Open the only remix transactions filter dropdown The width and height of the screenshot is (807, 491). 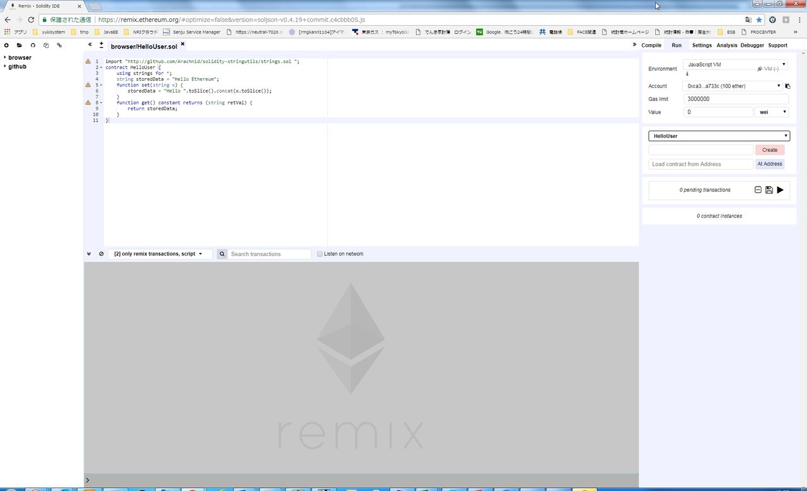tap(160, 254)
